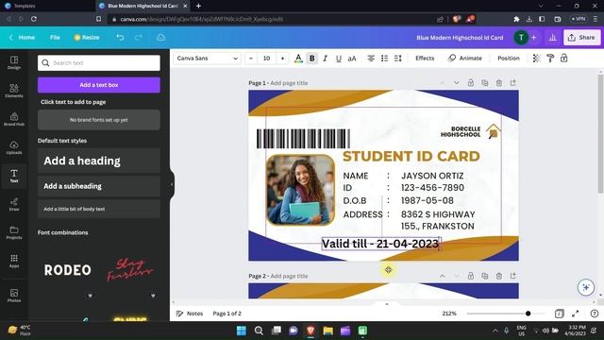Open the Photos sidebar panel
Screen dimensions: 604x340
14,296
